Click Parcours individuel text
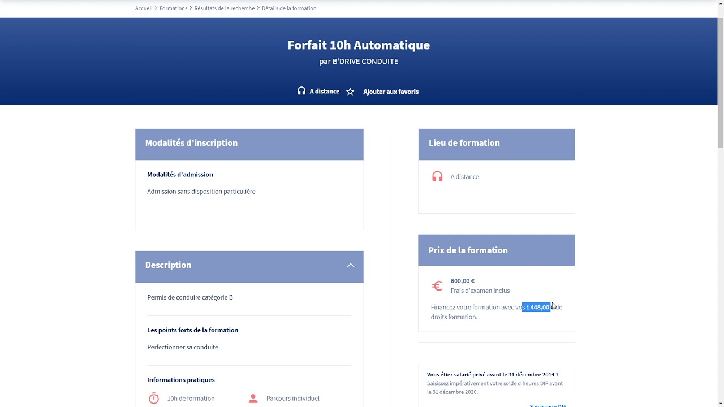Image resolution: width=724 pixels, height=407 pixels. (x=293, y=399)
